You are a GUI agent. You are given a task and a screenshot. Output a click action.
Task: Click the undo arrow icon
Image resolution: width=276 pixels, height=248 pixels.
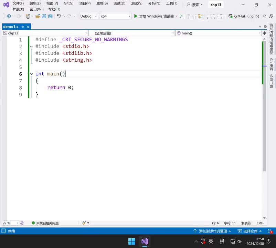[x=59, y=16]
